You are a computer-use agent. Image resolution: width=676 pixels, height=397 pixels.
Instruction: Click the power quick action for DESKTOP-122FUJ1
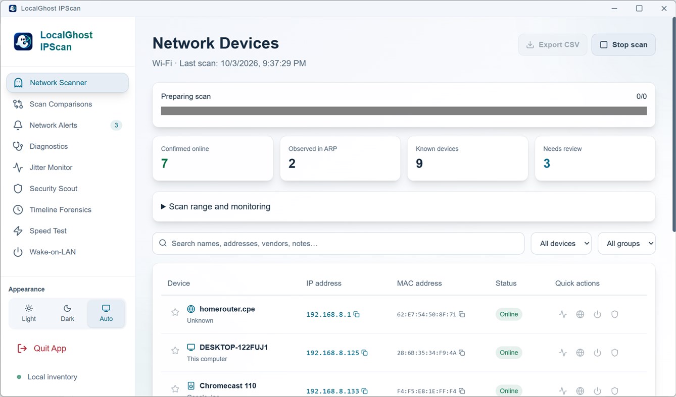tap(597, 353)
